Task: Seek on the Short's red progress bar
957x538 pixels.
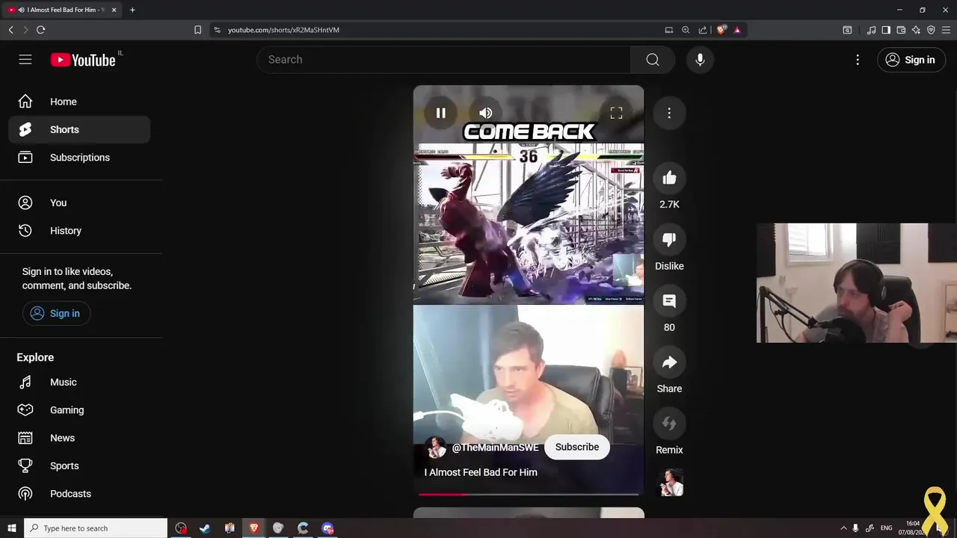Action: (529, 494)
